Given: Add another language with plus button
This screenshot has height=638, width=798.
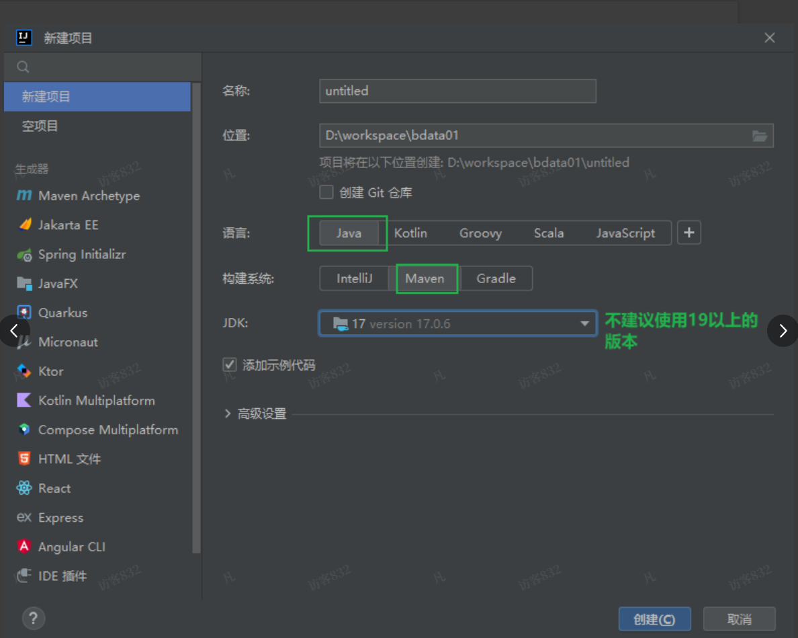Looking at the screenshot, I should pos(689,233).
